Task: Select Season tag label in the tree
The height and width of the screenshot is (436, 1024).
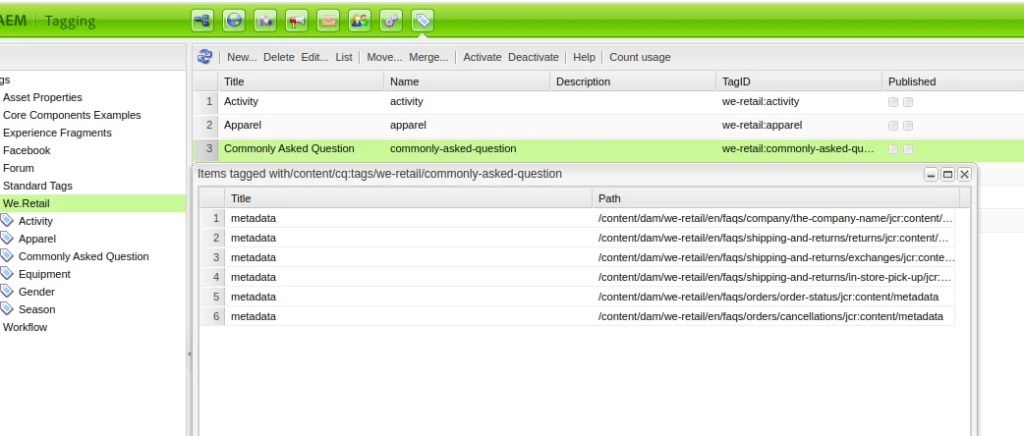Action: 36,309
